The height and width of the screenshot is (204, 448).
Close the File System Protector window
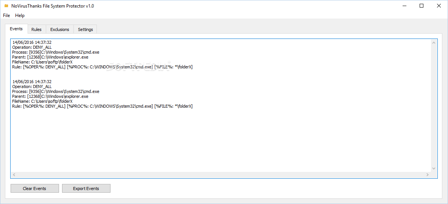439,6
